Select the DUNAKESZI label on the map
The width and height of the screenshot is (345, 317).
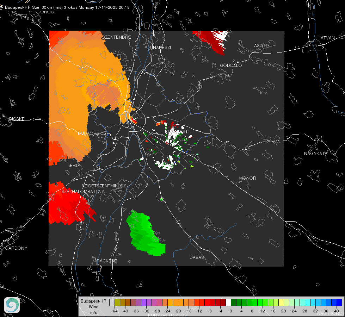pyautogui.click(x=159, y=47)
